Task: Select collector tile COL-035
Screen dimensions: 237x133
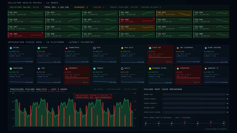Action: click(100, 21)
